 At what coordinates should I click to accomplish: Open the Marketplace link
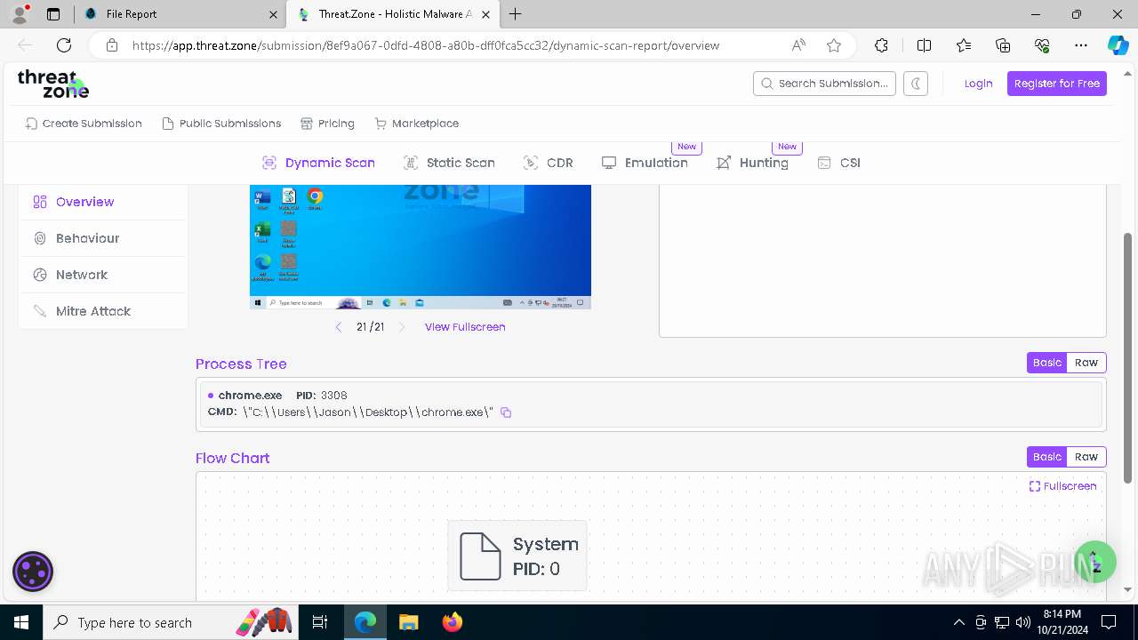pos(417,124)
